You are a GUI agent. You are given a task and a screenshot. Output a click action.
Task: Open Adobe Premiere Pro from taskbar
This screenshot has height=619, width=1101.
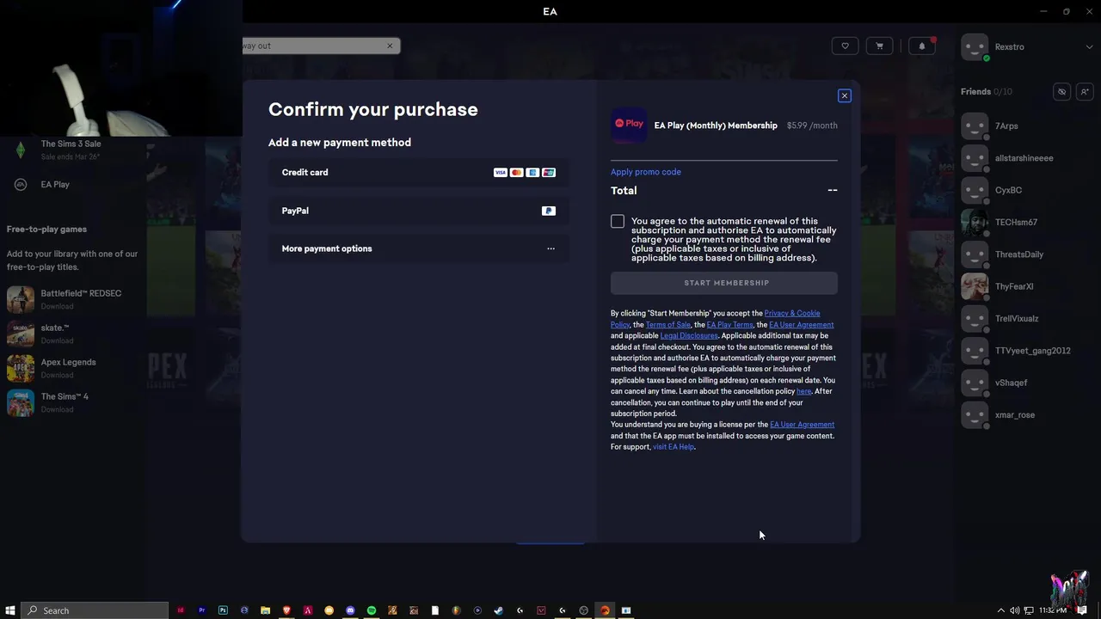pyautogui.click(x=202, y=610)
